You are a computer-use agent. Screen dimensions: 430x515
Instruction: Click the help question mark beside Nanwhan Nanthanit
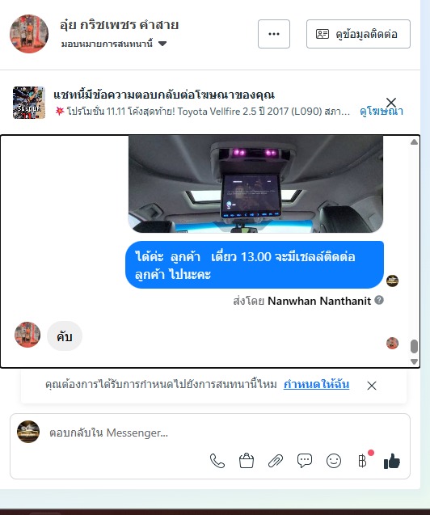[x=379, y=300]
